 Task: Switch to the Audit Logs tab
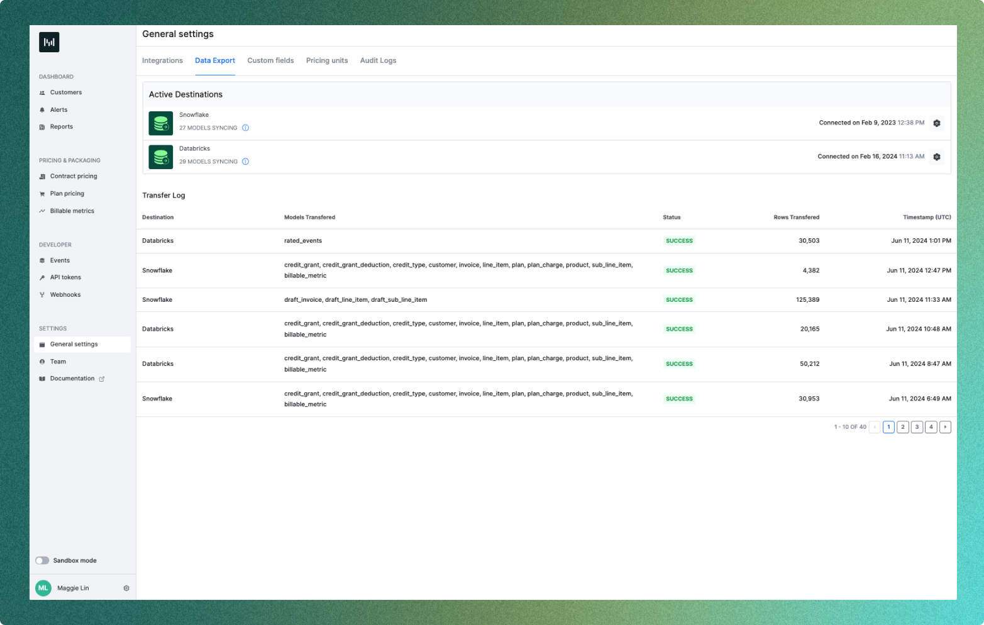(x=378, y=60)
